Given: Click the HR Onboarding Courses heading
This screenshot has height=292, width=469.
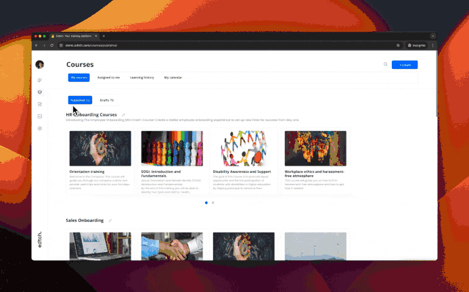Looking at the screenshot, I should [91, 114].
